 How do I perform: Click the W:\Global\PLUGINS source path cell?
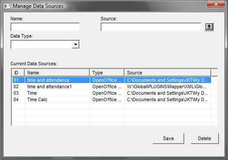coord(168,86)
